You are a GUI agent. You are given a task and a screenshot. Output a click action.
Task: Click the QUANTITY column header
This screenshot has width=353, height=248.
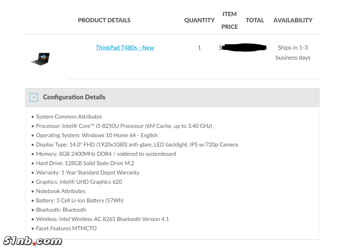coord(199,20)
